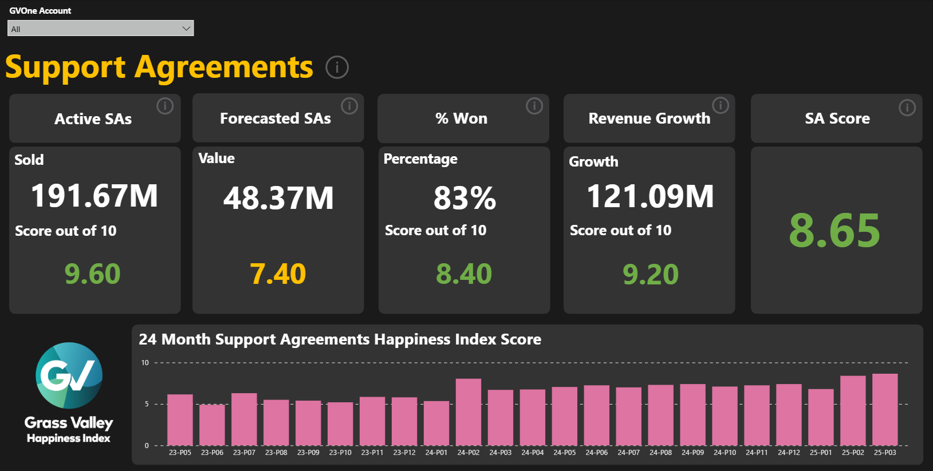Expand the GVOne Account dropdown arrow
This screenshot has height=471, width=933.
[186, 29]
